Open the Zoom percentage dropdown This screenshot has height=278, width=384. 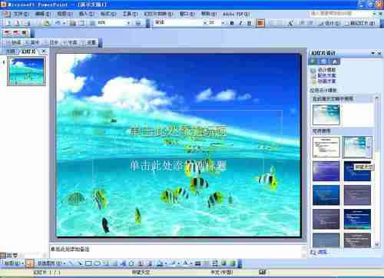point(129,23)
